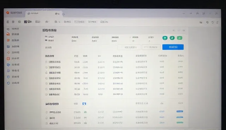
Task: Click the blue shield-shaped icon in the left sidebar
Action: click(x=8, y=65)
